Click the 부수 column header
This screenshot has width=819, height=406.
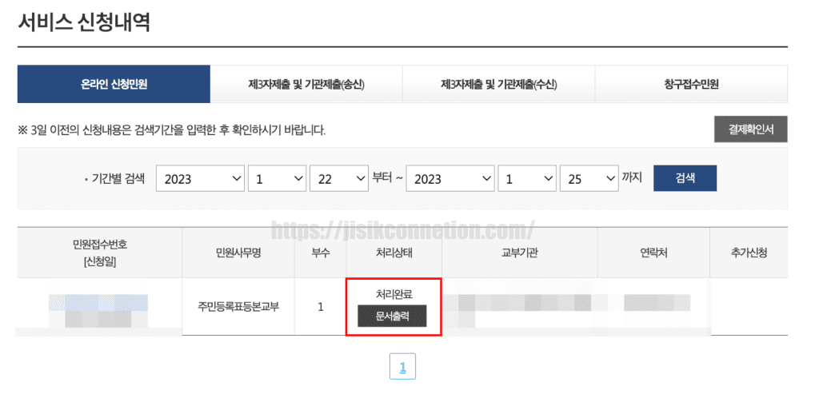point(320,253)
